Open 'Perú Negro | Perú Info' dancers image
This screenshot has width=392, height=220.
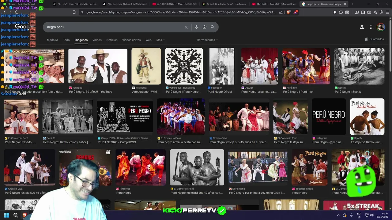pos(306,66)
